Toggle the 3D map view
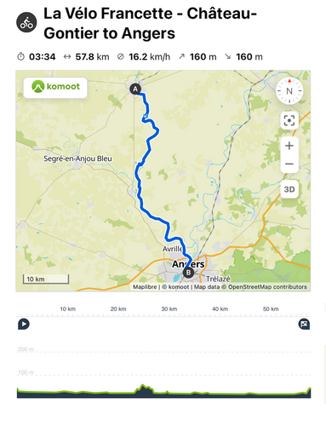Viewport: 326px width, 426px height. (289, 189)
